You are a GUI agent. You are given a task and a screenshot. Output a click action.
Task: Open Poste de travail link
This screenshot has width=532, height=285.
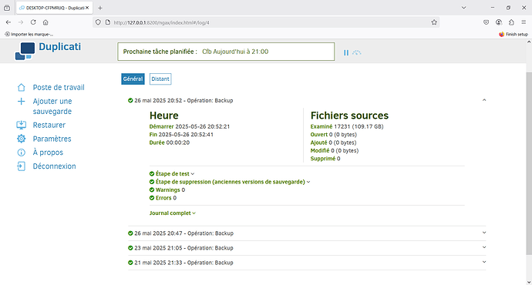pos(59,88)
